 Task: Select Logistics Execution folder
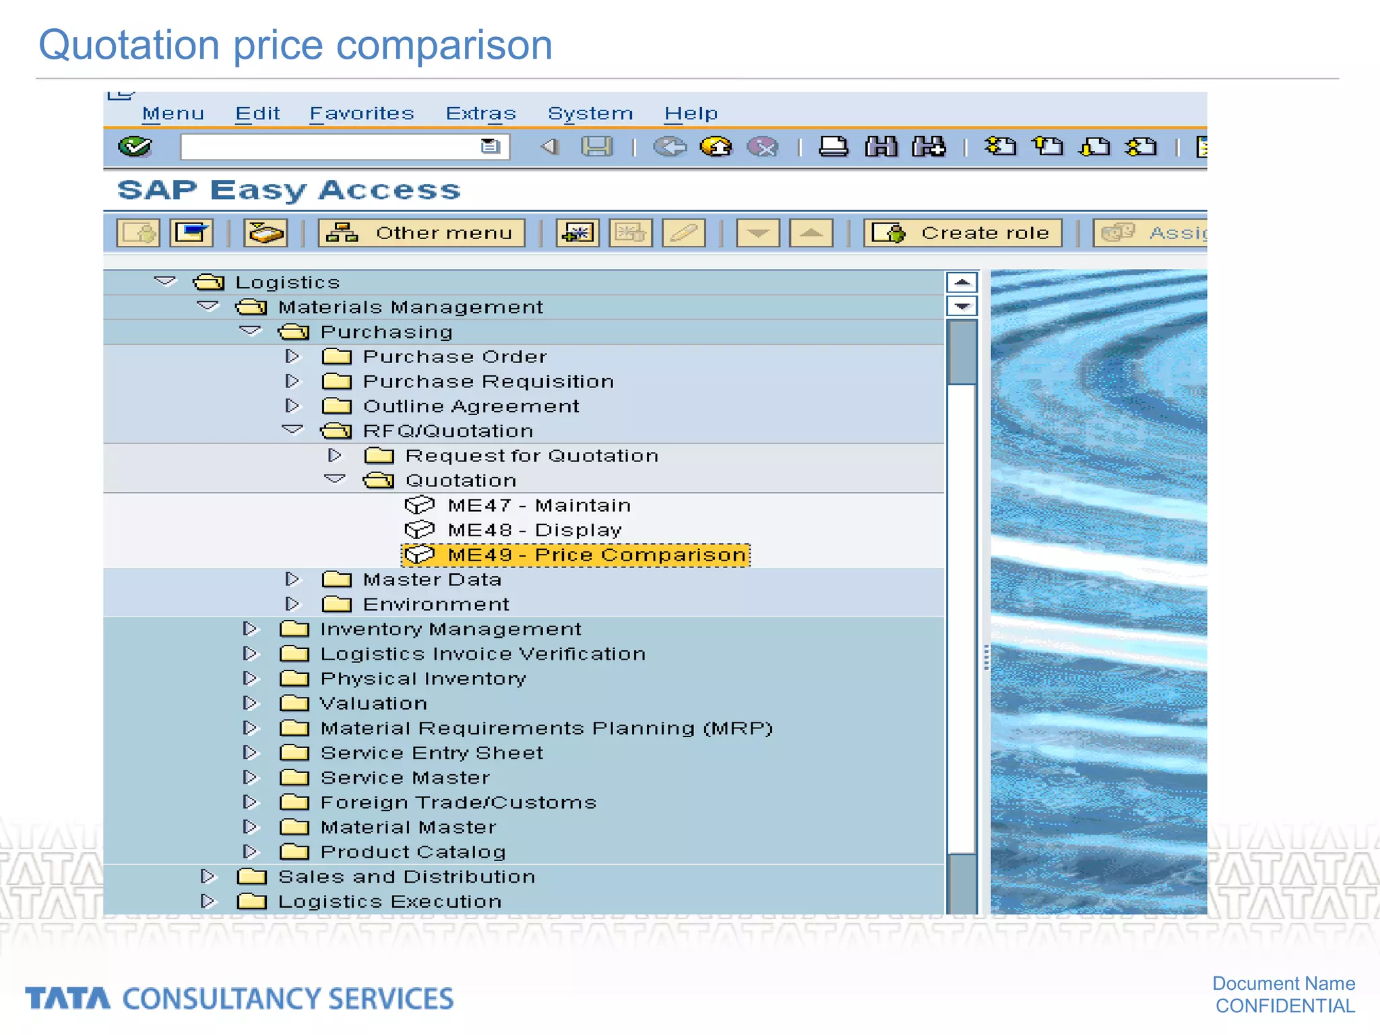[x=369, y=902]
